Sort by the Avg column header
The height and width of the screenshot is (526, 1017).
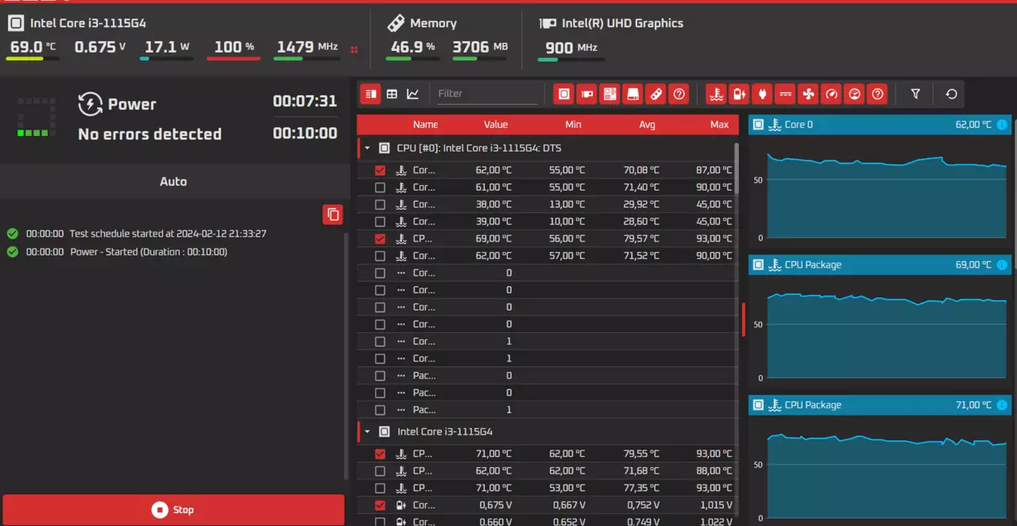[648, 125]
